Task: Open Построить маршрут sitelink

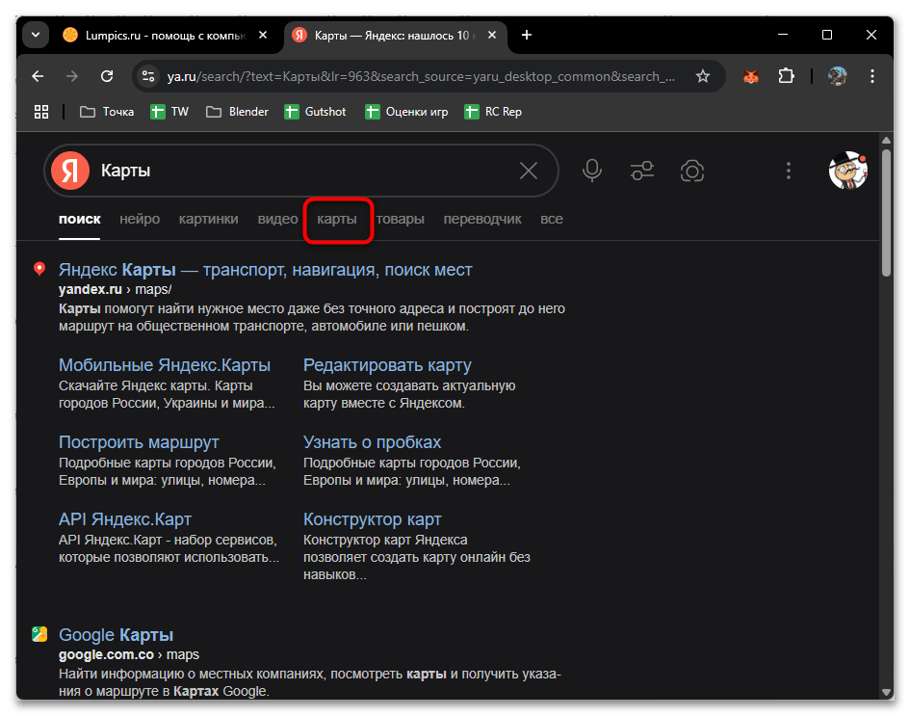Action: (139, 442)
